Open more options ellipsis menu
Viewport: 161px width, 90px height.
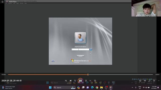pos(159,80)
